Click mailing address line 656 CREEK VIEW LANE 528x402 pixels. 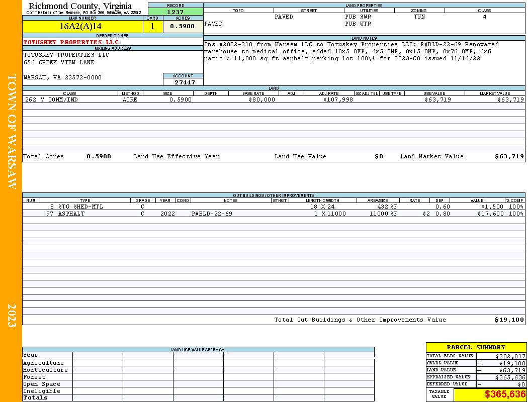(59, 62)
